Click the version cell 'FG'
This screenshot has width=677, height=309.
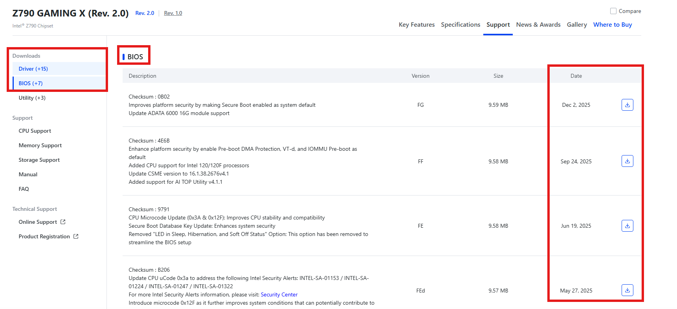(x=420, y=105)
